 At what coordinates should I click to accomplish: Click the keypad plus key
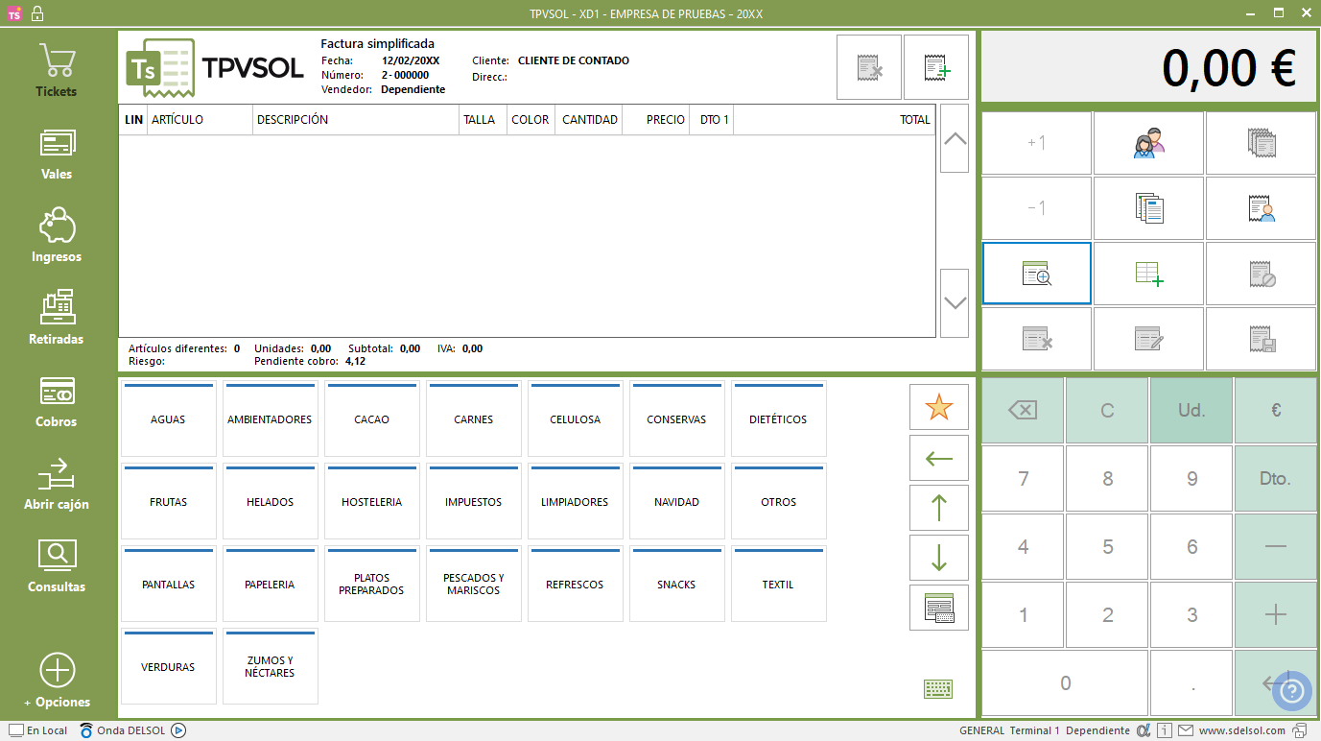[1276, 615]
